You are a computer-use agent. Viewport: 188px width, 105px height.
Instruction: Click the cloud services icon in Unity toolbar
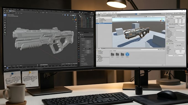pos(168,14)
